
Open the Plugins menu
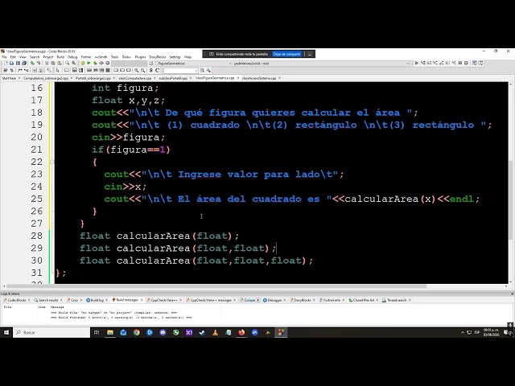tap(140, 57)
